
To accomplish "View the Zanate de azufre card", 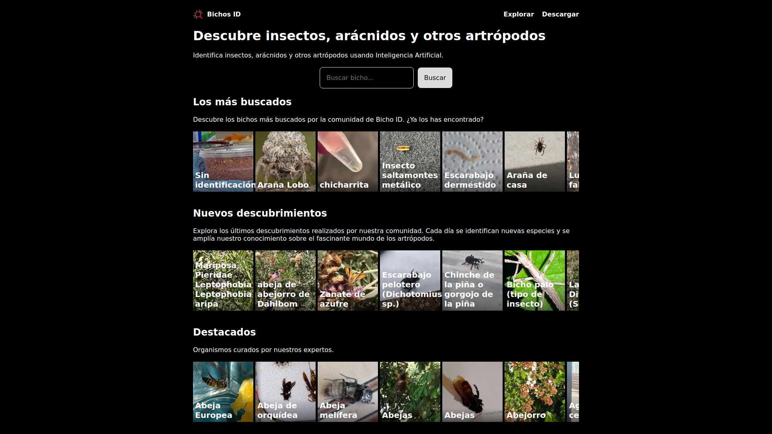I will (x=347, y=280).
